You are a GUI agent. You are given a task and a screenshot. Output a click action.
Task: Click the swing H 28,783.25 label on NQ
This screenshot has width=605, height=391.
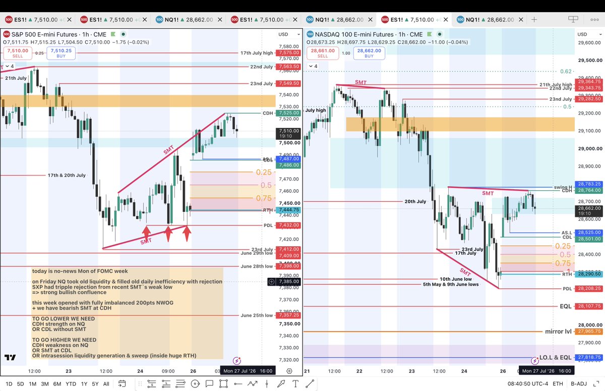589,184
